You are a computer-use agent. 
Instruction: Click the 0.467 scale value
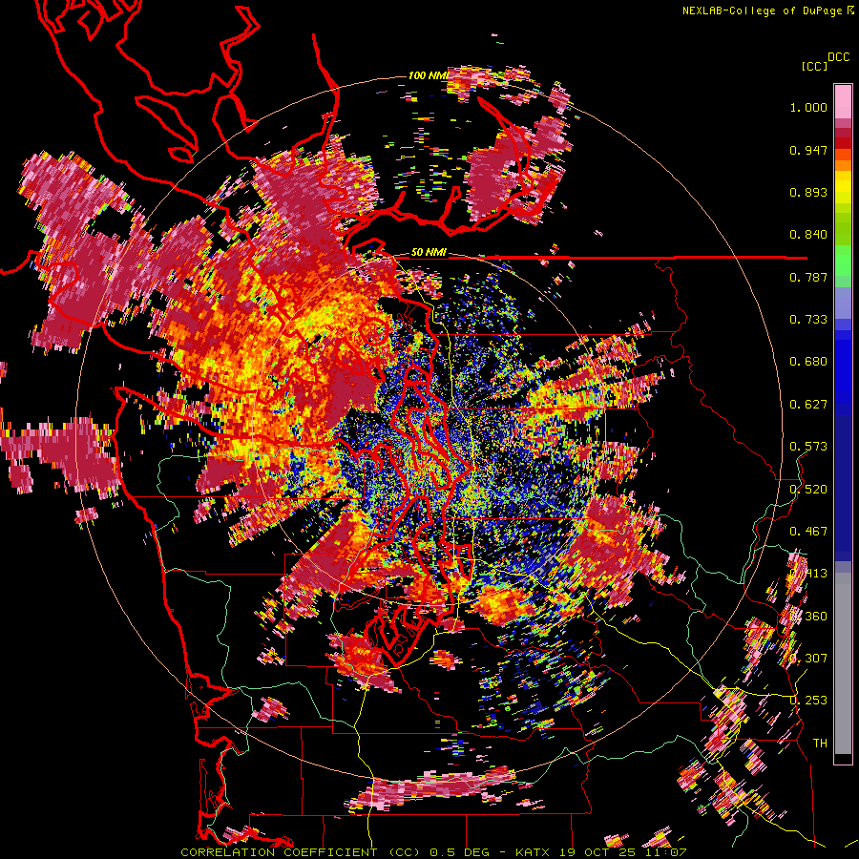pos(808,532)
